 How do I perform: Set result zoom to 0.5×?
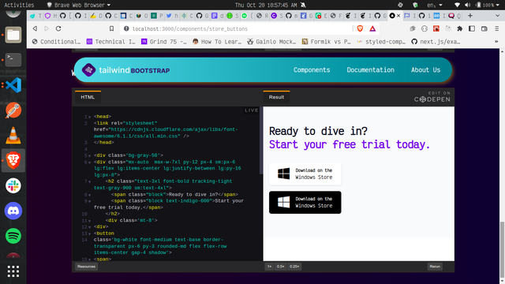coord(281,267)
